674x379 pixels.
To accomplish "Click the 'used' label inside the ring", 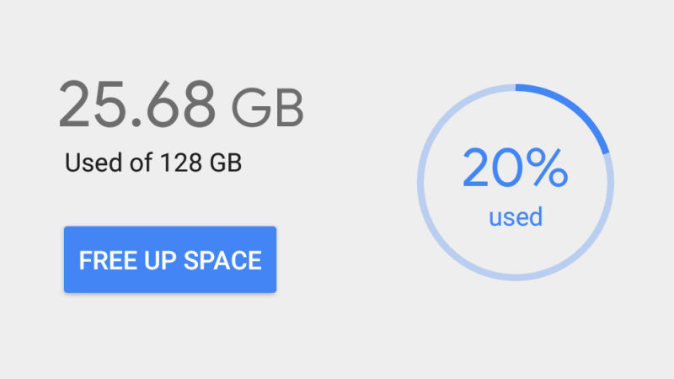I will 516,216.
